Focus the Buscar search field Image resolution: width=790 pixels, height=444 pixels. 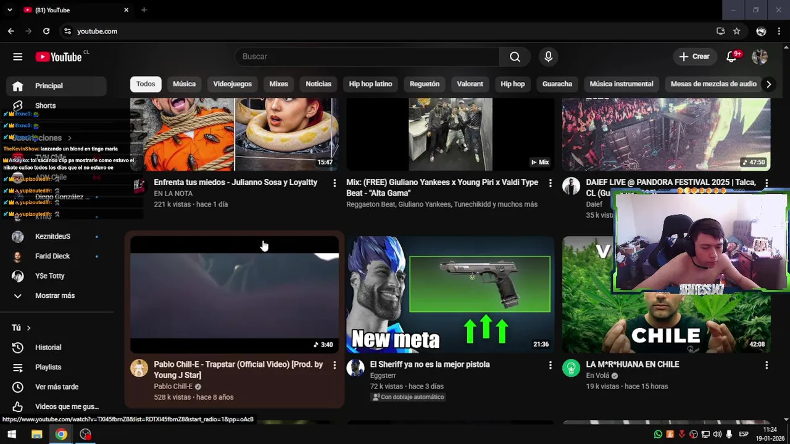point(367,57)
